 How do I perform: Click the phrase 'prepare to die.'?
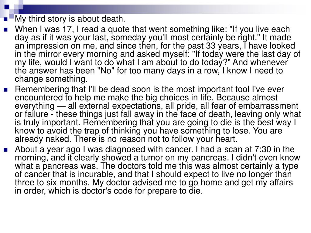click(175, 191)
